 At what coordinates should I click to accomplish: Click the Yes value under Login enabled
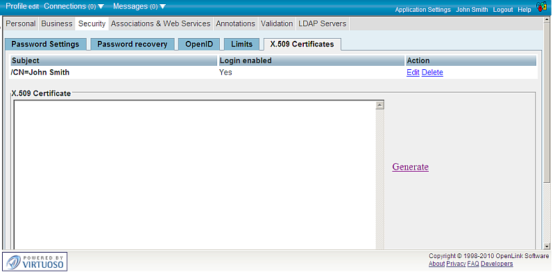pos(225,73)
